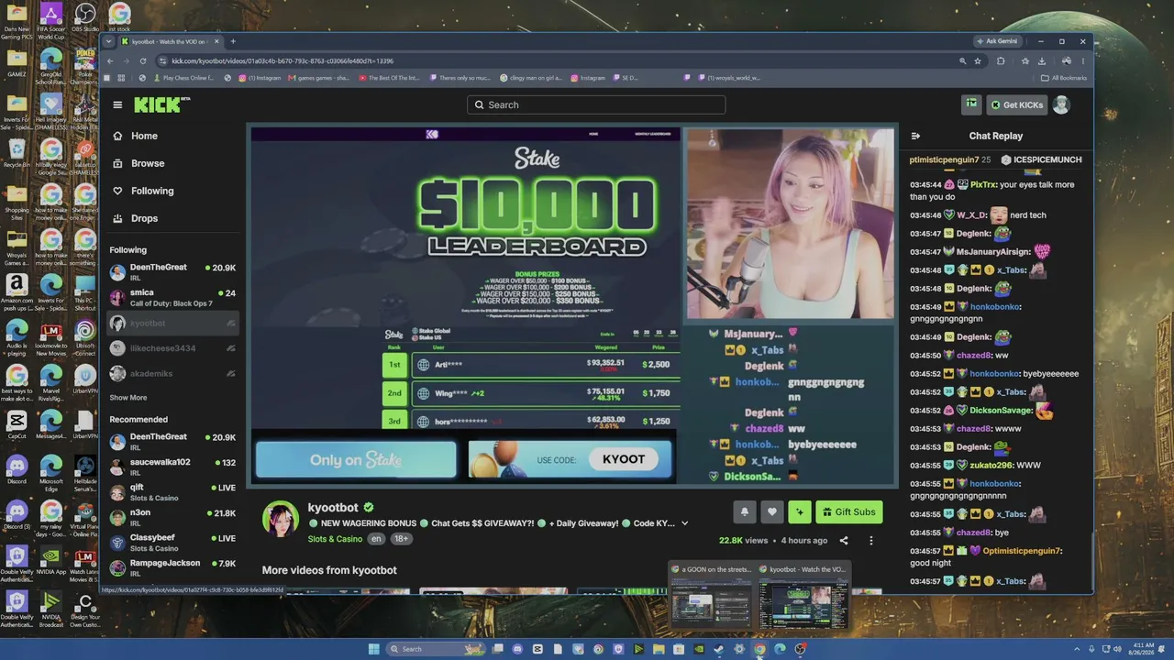Screen dimensions: 1174x660
Task: Expand Show More in Following list
Action: pyautogui.click(x=128, y=398)
